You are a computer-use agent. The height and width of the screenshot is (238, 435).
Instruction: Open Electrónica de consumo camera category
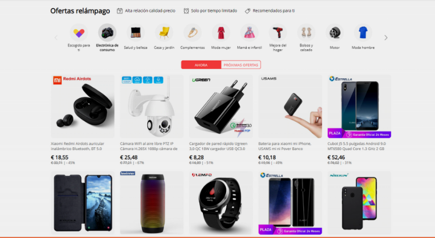pyautogui.click(x=108, y=33)
